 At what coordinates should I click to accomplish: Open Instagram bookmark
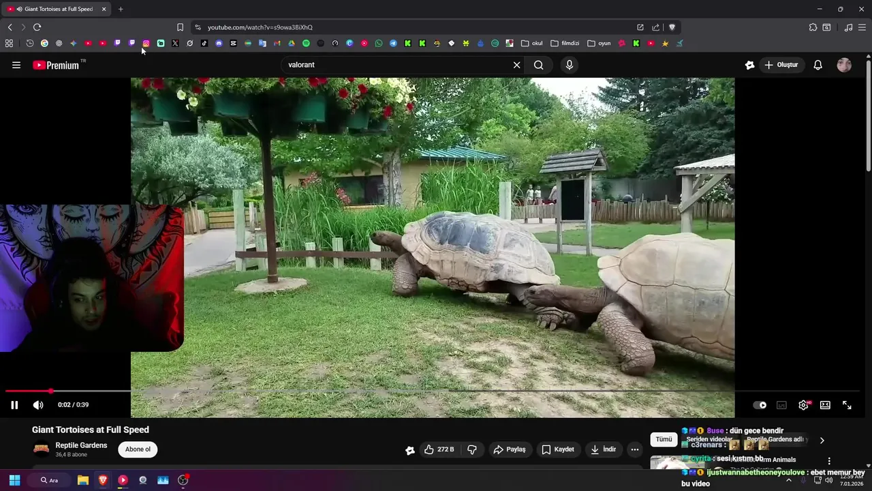point(146,43)
